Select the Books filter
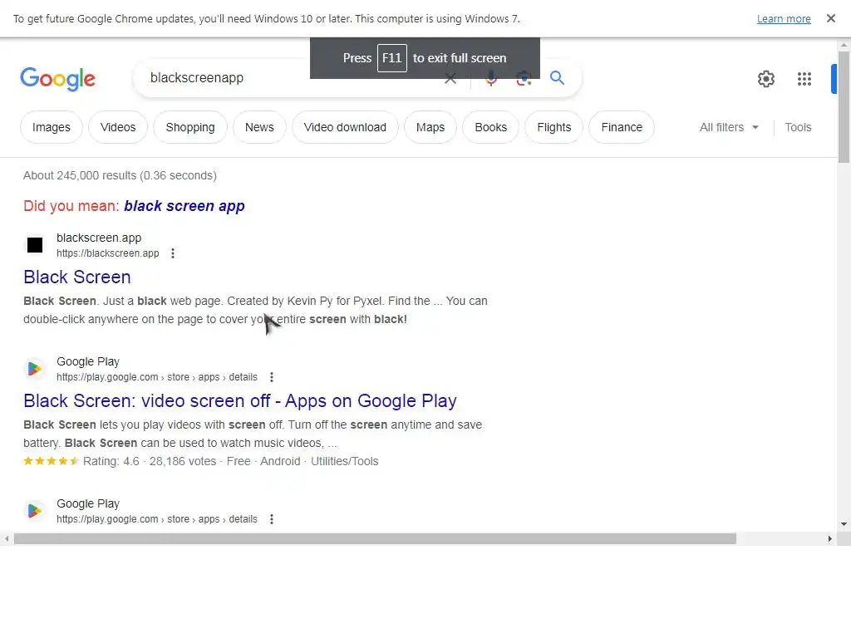Image resolution: width=851 pixels, height=638 pixels. pos(490,127)
